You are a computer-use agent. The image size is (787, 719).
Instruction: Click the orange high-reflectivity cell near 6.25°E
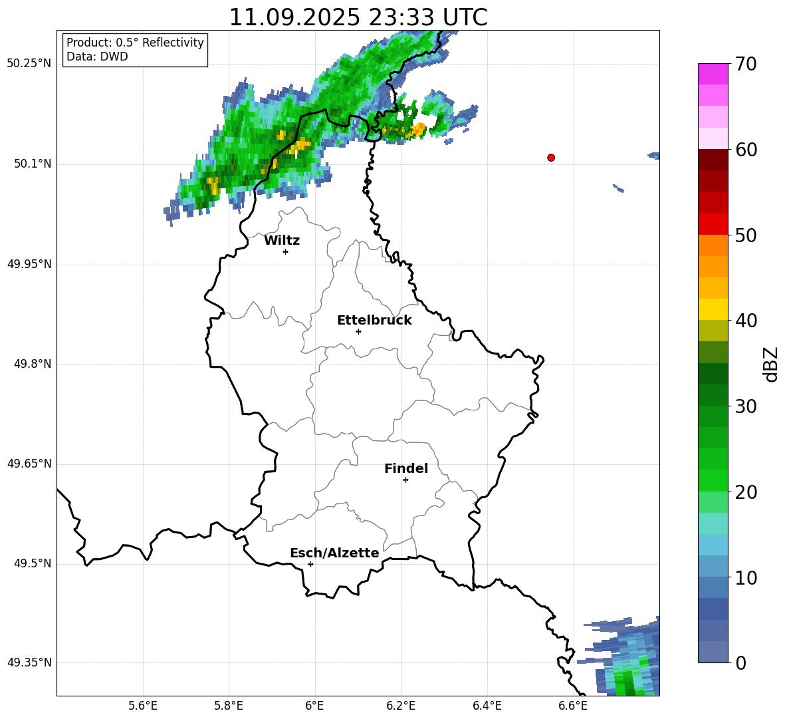[x=417, y=130]
